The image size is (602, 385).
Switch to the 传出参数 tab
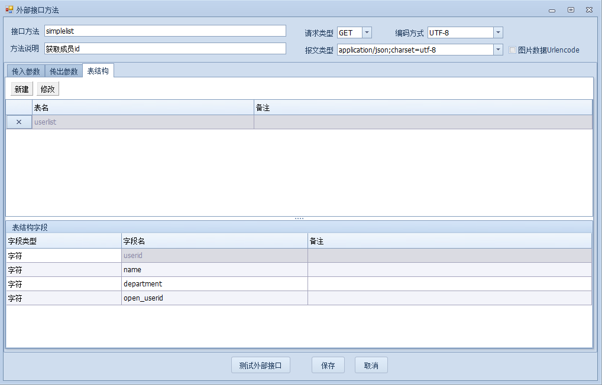tap(64, 71)
